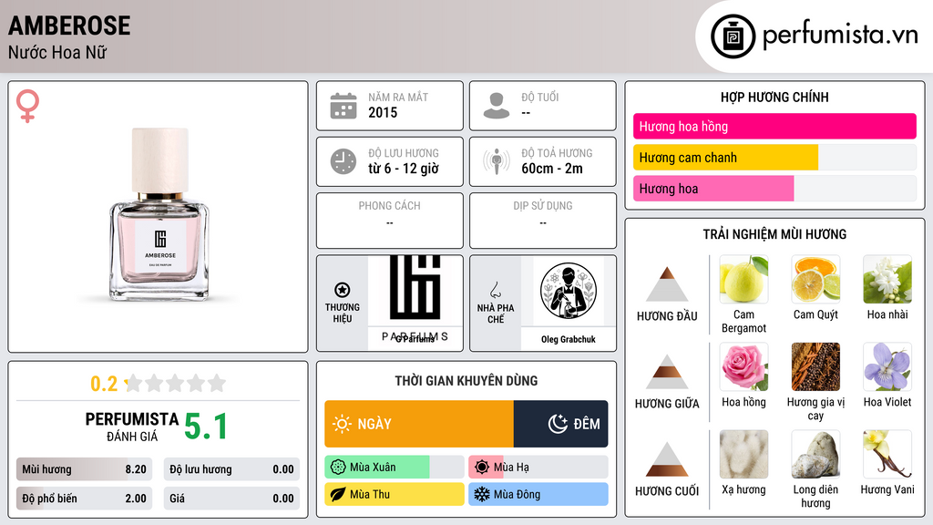
Task: Open the Cam Bergamot note thumbnail
Action: [743, 279]
